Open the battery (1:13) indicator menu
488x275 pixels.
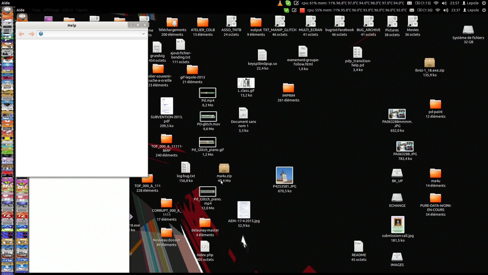point(423,3)
